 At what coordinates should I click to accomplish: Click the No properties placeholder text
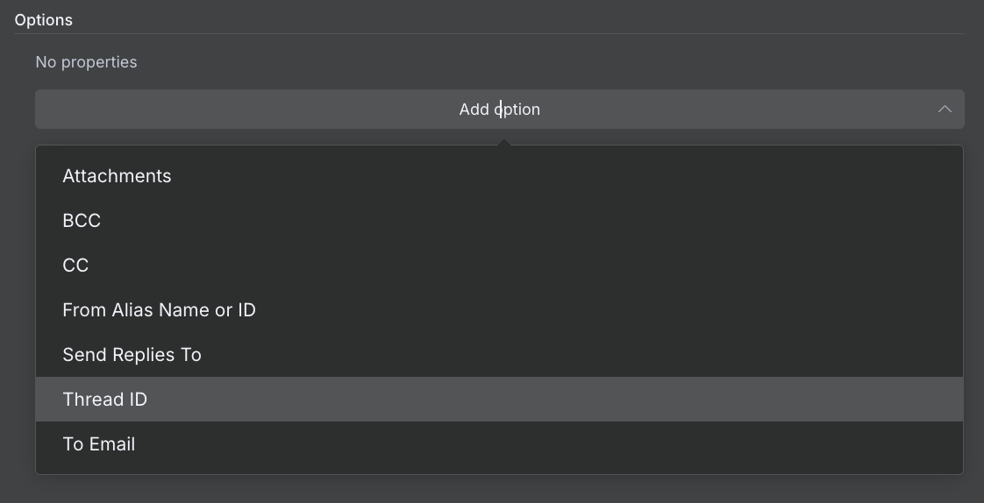pyautogui.click(x=86, y=62)
